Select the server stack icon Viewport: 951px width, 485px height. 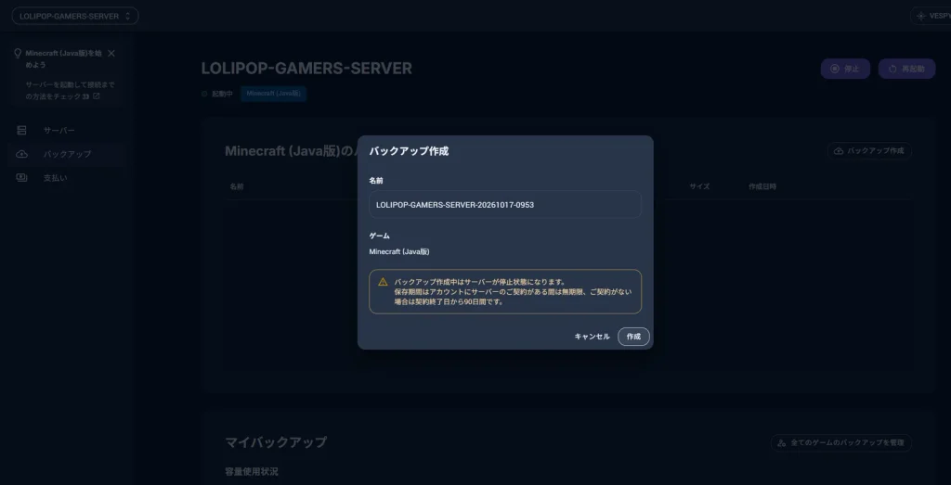click(x=22, y=130)
